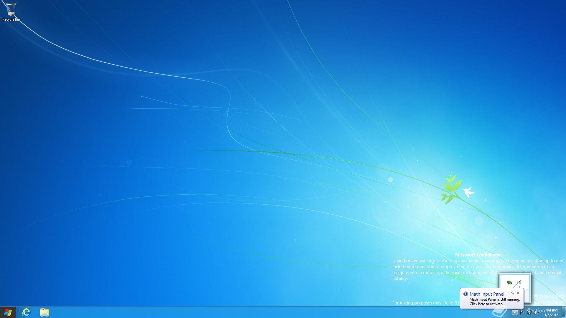
Task: Open notification balloon settings wrench
Action: coord(513,293)
